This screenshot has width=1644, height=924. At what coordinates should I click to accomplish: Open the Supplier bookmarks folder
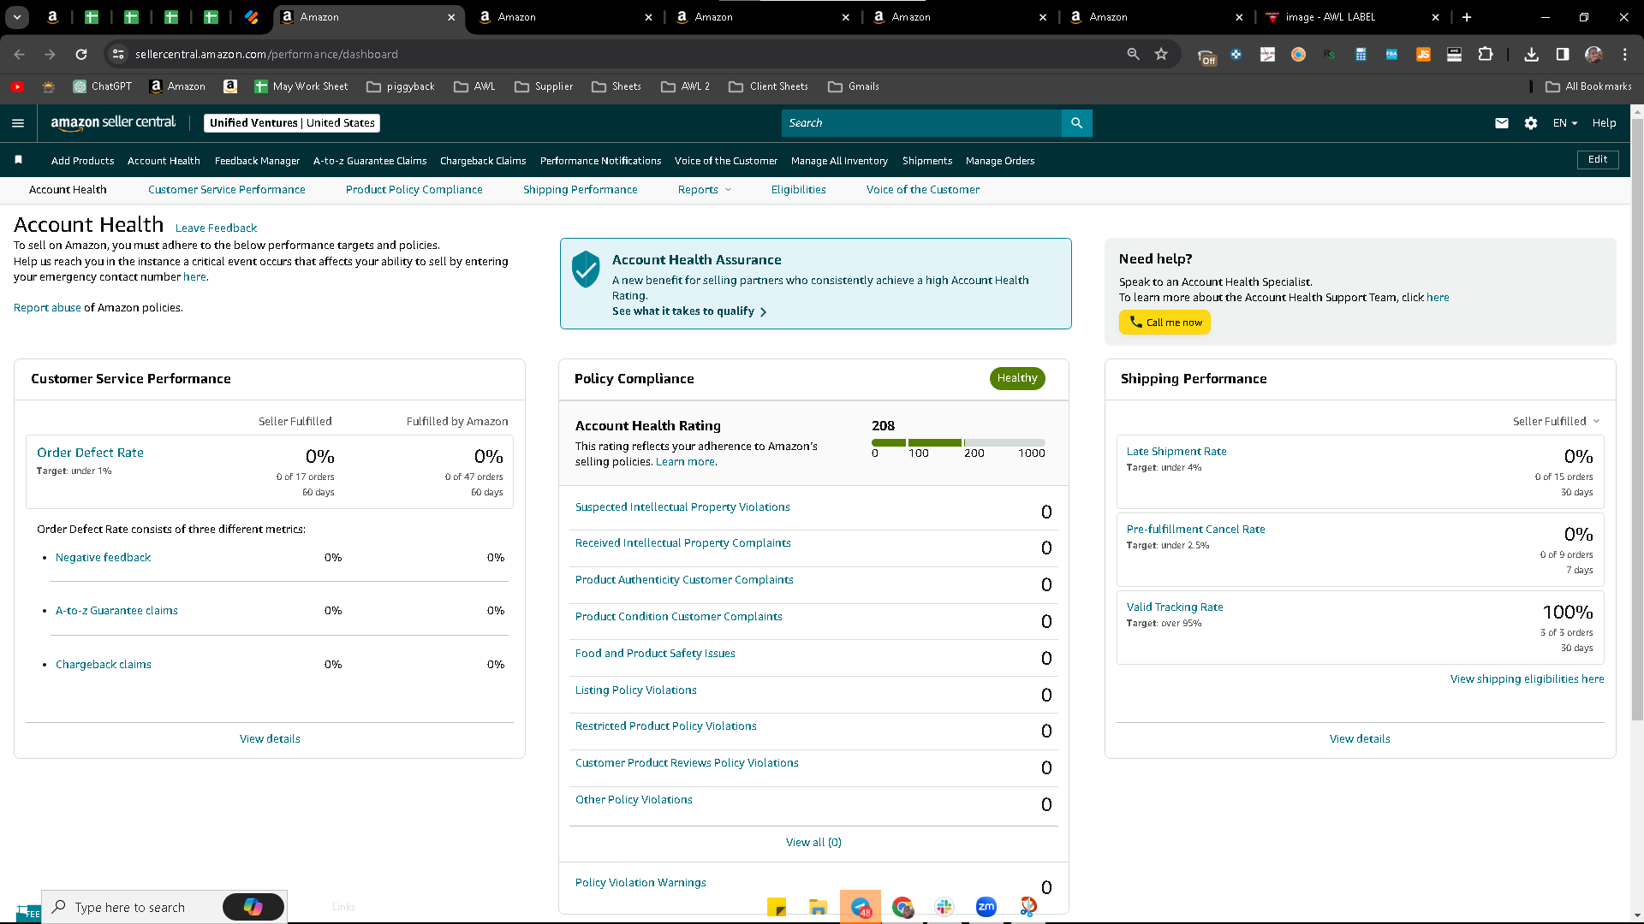(544, 86)
